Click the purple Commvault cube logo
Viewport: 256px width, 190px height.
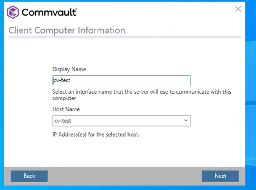tap(13, 12)
